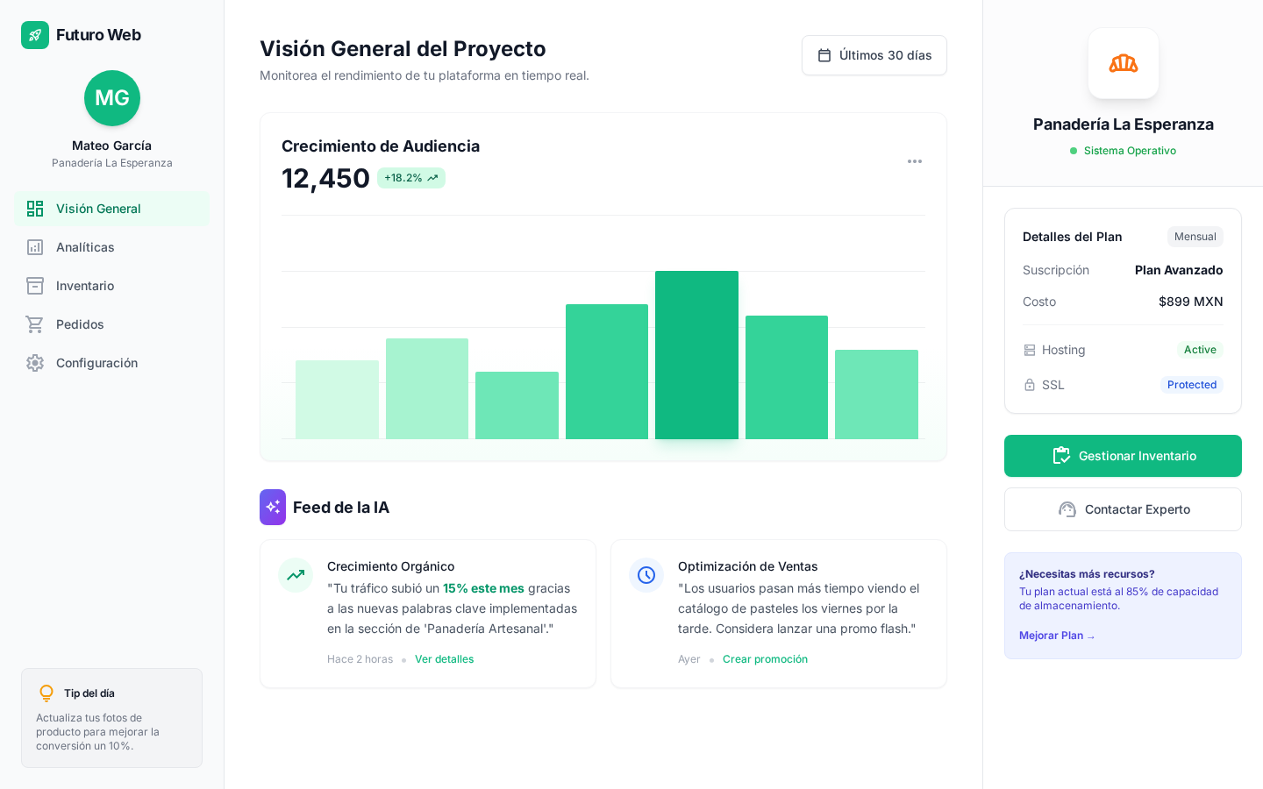Screen dimensions: 1263x789
Task: Click the Panadería La Esperanza croissant icon
Action: [x=1124, y=62]
